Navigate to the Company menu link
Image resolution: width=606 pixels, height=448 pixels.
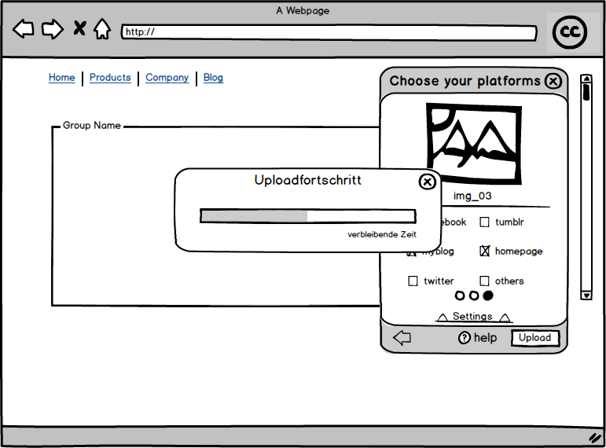pos(167,78)
